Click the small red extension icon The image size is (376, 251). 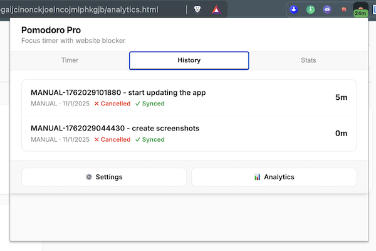344,9
